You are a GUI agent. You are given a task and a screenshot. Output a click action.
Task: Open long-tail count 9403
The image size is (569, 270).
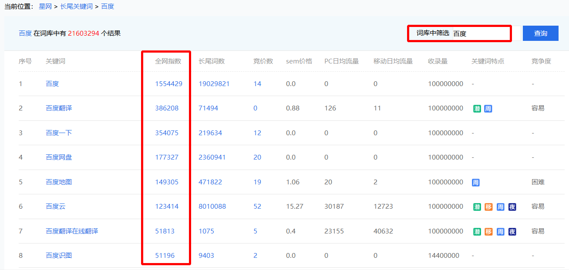(206, 256)
